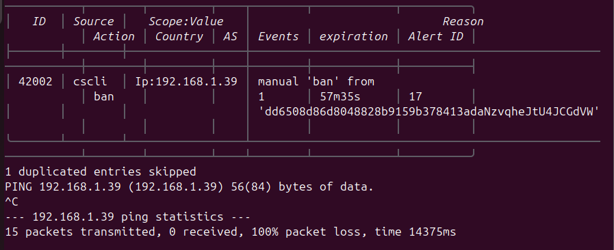Click the Events column header

(279, 37)
